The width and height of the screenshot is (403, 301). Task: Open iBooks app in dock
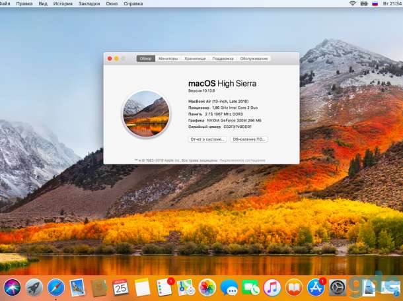[x=294, y=287]
